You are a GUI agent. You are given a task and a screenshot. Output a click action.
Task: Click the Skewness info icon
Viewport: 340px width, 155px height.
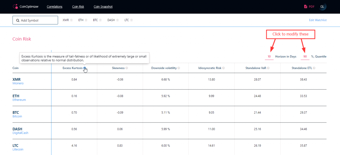click(127, 68)
